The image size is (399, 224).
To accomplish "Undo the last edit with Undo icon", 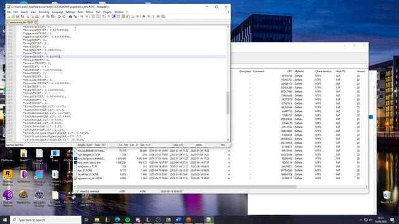I will [59, 17].
